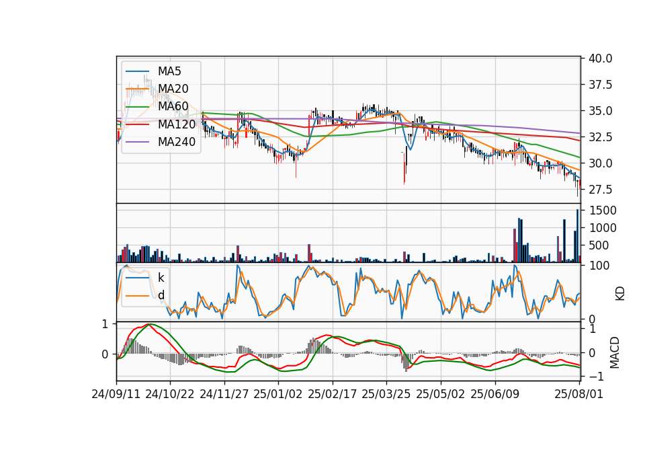Screen dimensions: 645x464
Task: Click the MA120 legend label
Action: coord(177,124)
